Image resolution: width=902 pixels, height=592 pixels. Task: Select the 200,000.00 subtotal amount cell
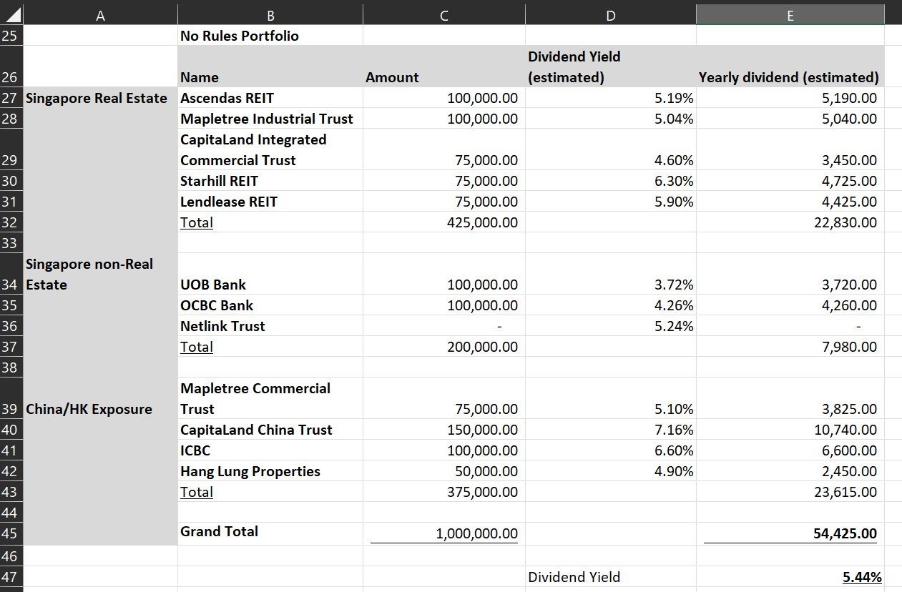click(x=444, y=347)
